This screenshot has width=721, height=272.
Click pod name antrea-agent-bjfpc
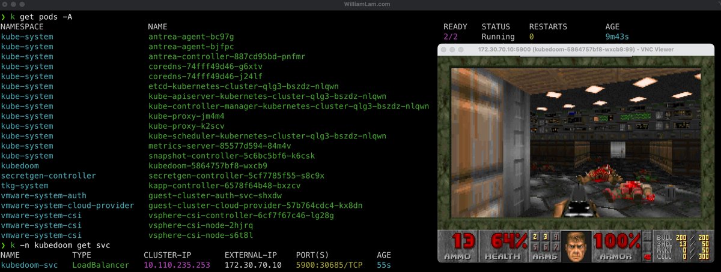[192, 47]
